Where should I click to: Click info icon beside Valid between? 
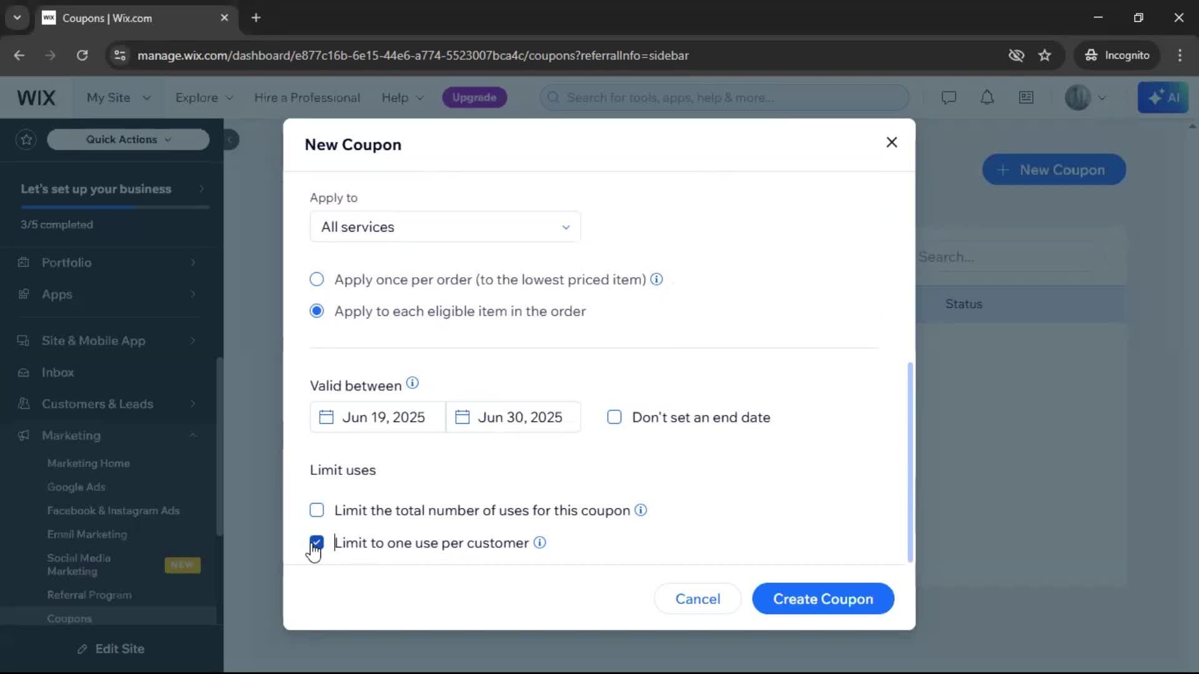tap(412, 383)
